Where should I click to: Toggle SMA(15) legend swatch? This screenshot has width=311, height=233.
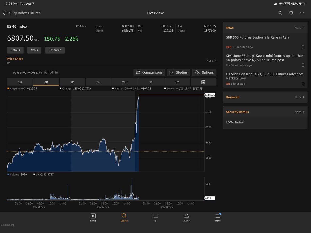pyautogui.click(x=34, y=174)
